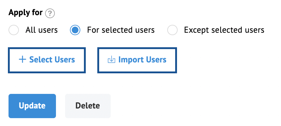Image resolution: width=281 pixels, height=126 pixels.
Task: Click the "Select Users" text inside its button
Action: pos(52,60)
